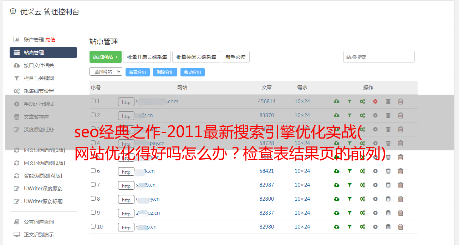Click 批量关闭云端采集 button
This screenshot has width=459, height=245.
click(x=196, y=57)
